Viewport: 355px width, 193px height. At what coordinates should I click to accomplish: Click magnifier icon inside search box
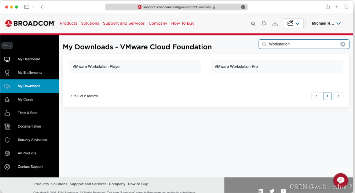pos(264,44)
